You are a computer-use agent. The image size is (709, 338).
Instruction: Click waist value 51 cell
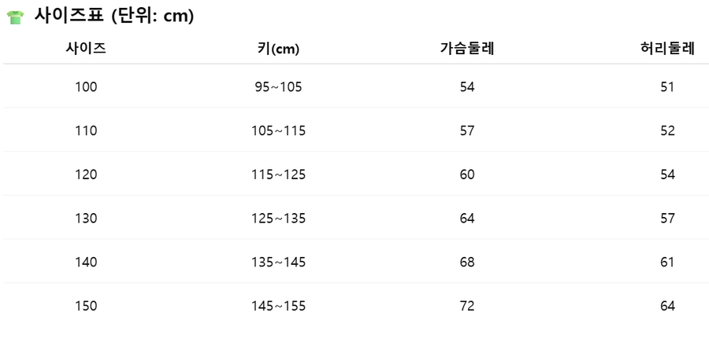[667, 86]
